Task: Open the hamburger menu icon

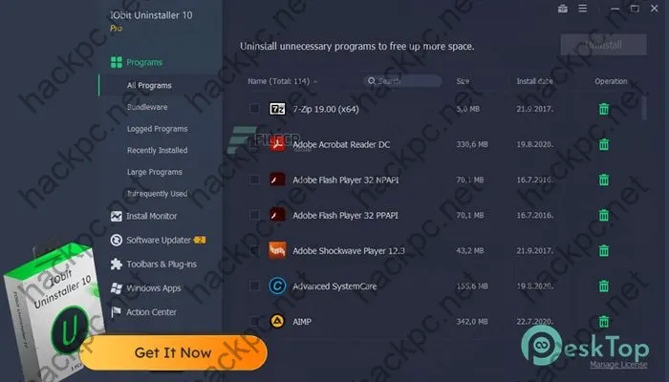Action: click(x=583, y=8)
